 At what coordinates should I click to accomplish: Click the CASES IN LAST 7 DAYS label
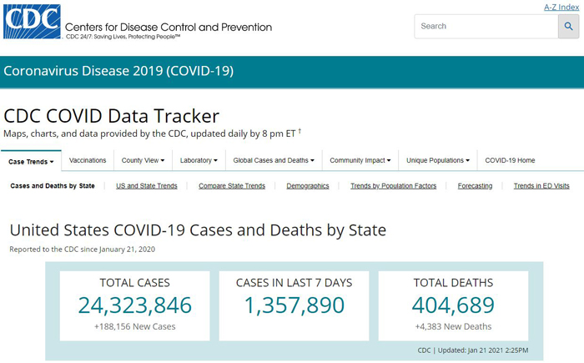coord(295,283)
